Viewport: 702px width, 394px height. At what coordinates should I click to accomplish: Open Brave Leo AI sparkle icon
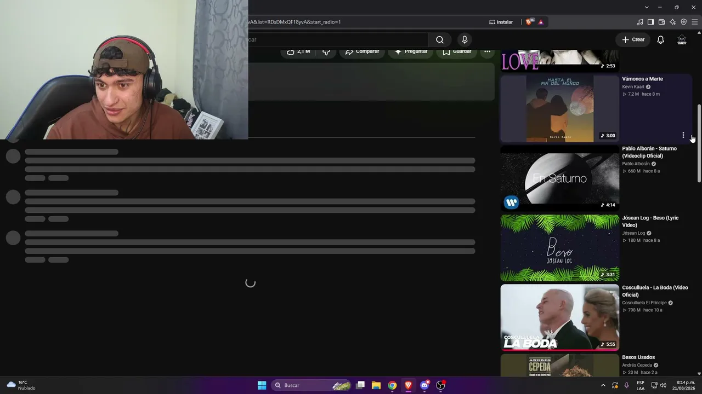click(x=673, y=22)
